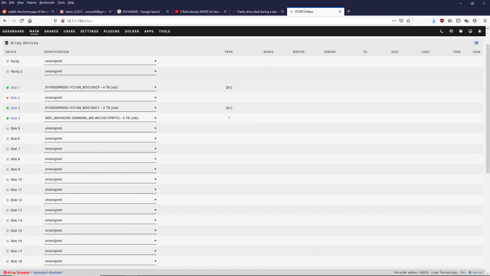Open Disk 10 unassigned dropdown
490x276 pixels.
(x=100, y=179)
